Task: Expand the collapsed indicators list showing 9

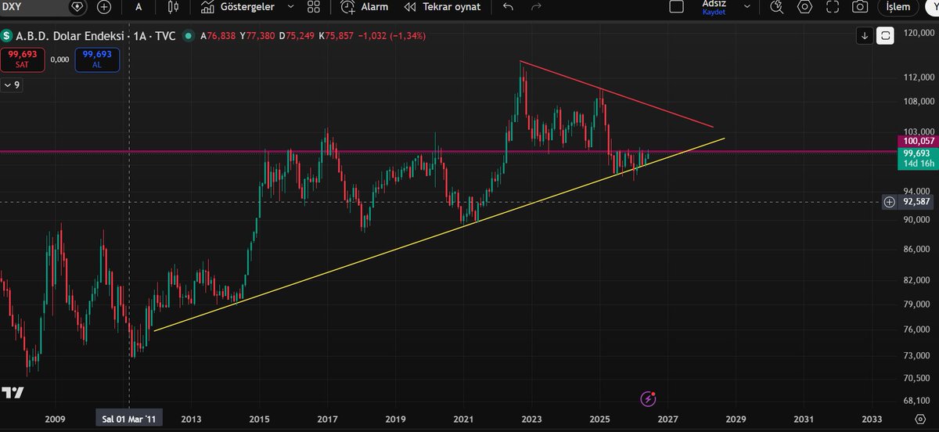Action: 11,85
